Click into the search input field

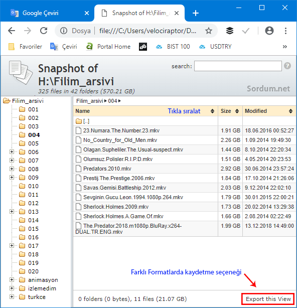(x=238, y=66)
